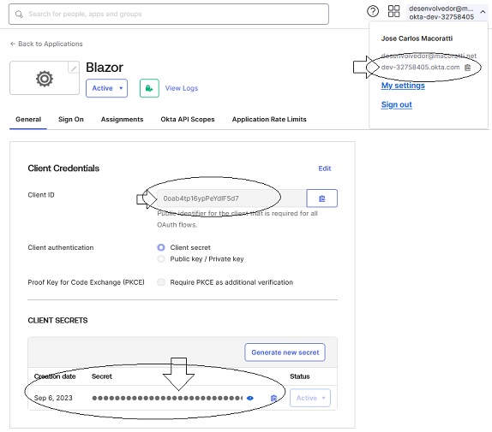
Task: Click the dev-32758405.okta.com domain text
Action: pos(420,68)
